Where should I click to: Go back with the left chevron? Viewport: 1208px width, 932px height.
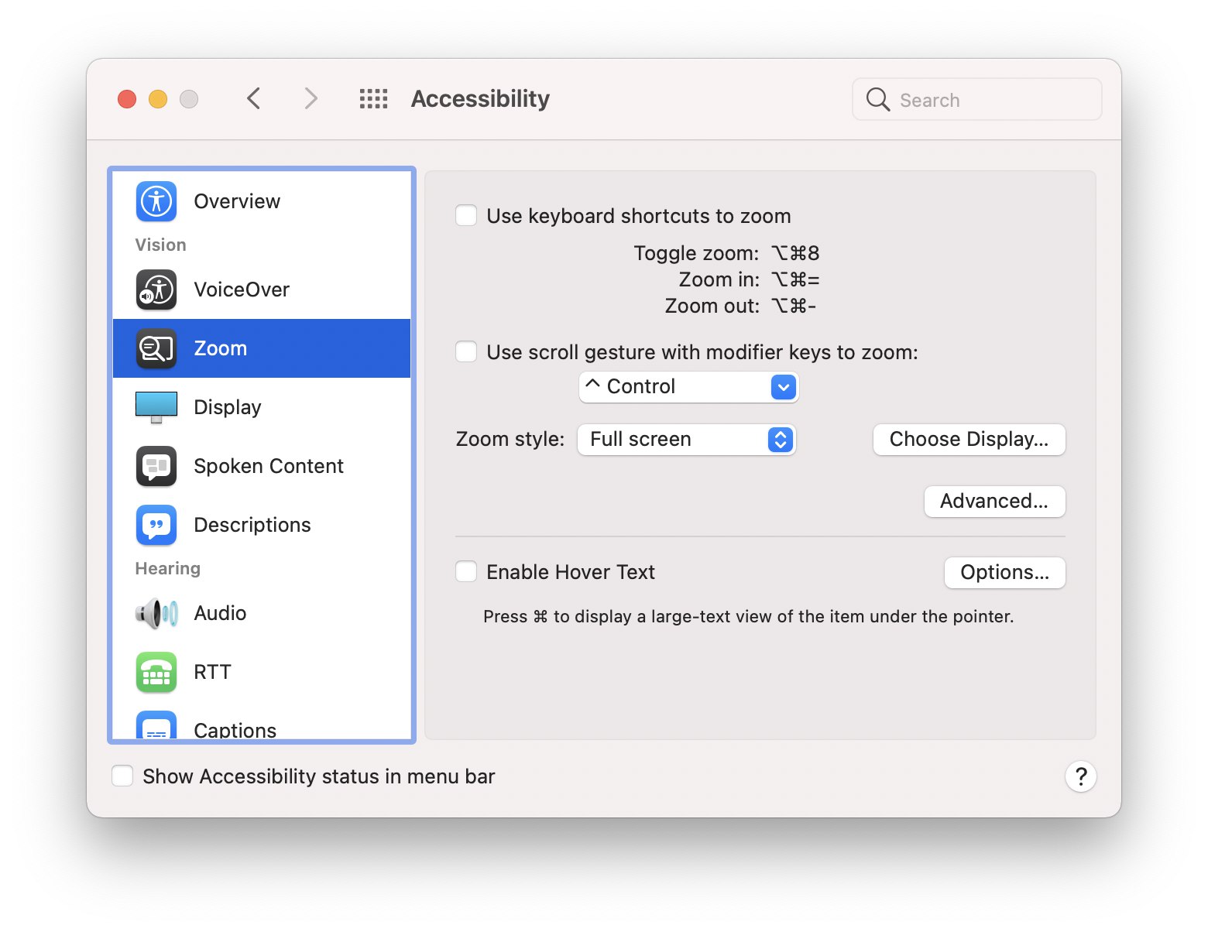tap(253, 98)
